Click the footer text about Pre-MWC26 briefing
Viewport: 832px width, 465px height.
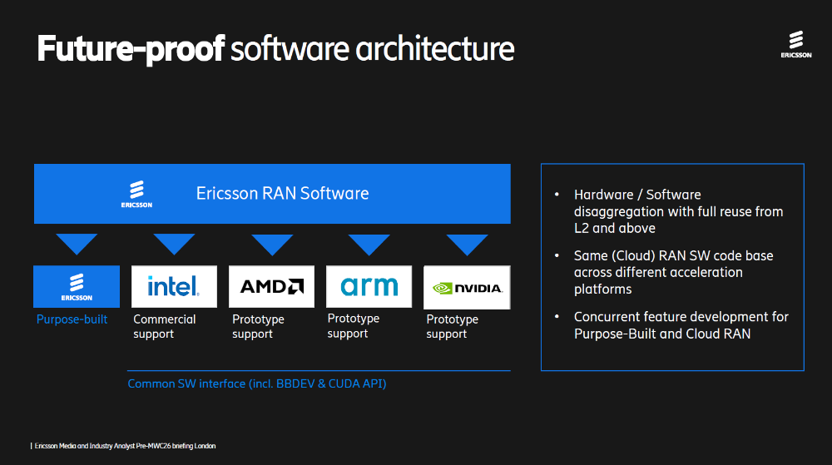click(125, 446)
